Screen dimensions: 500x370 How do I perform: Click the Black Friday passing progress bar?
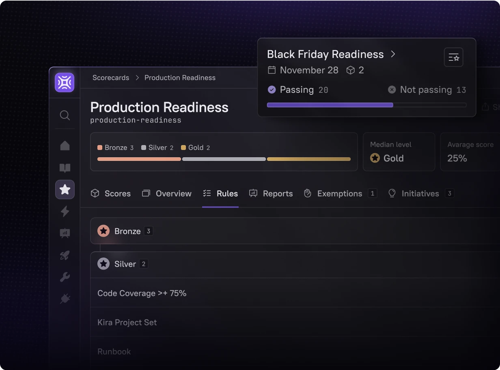(366, 105)
